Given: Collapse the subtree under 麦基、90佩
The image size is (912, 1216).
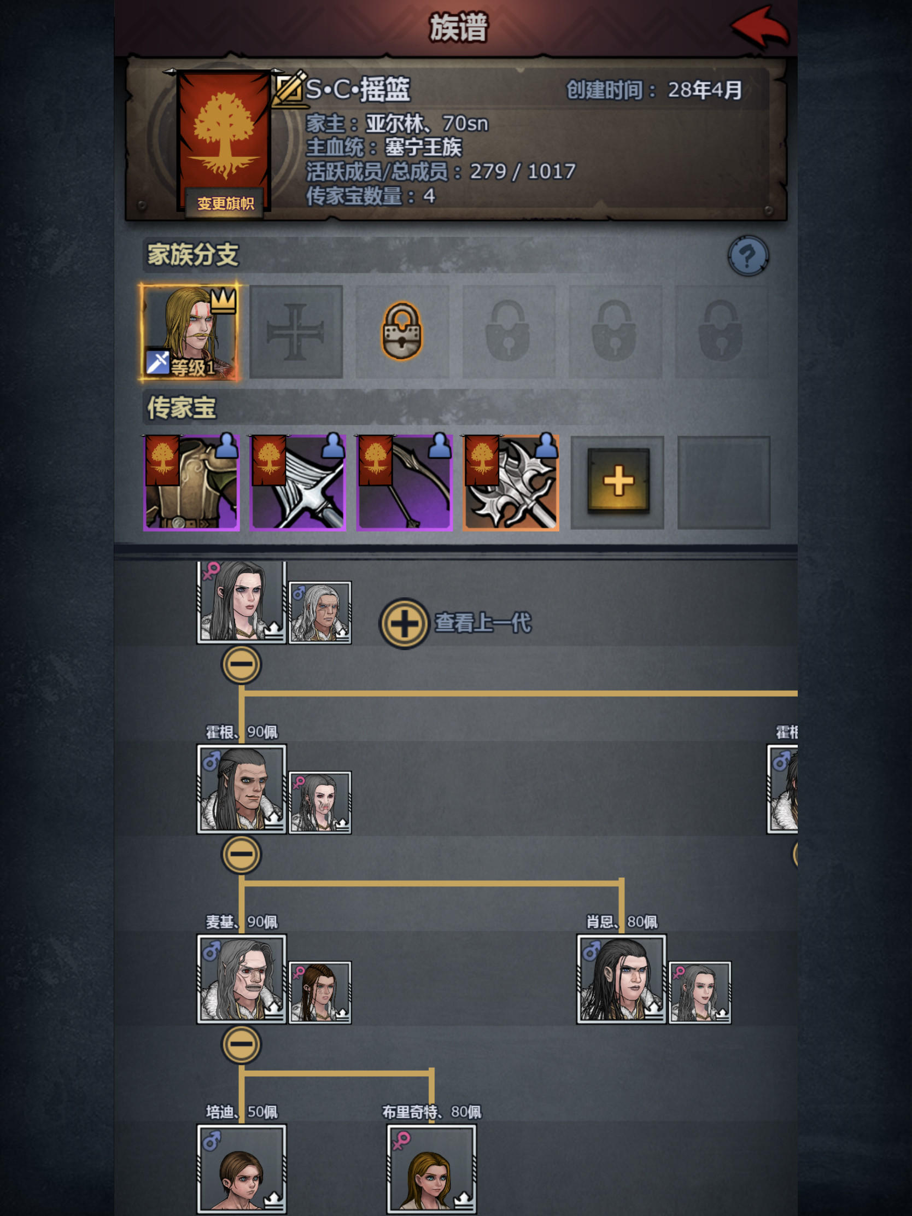Looking at the screenshot, I should click(x=241, y=1044).
